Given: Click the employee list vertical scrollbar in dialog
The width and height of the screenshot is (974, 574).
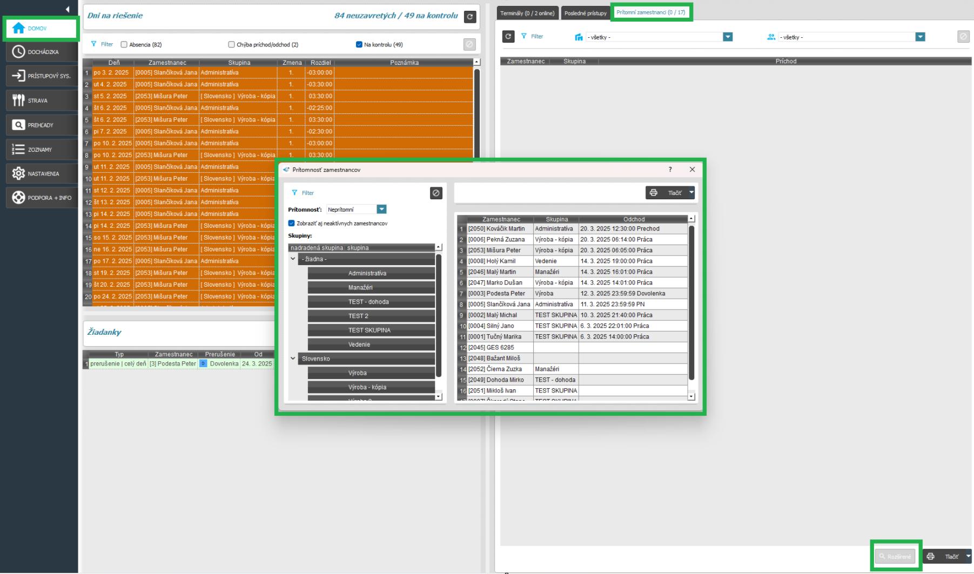Looking at the screenshot, I should [x=691, y=302].
